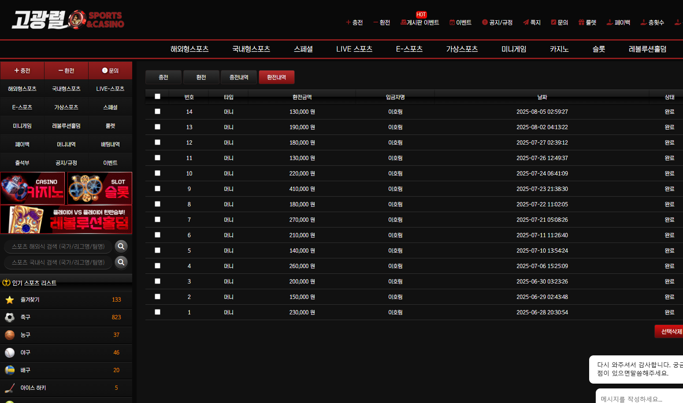Screen dimensions: 683x403
Task: Switch to the 충전내역 tab
Action: (x=239, y=77)
